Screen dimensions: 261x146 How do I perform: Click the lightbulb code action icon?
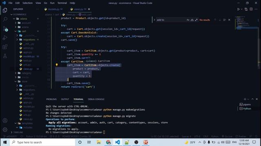click(57, 65)
